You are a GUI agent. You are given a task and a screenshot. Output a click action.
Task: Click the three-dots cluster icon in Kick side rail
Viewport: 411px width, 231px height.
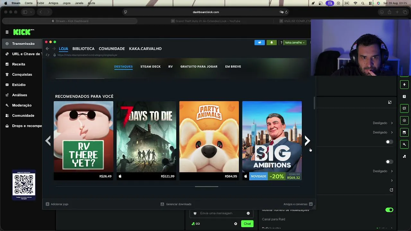pos(404,157)
